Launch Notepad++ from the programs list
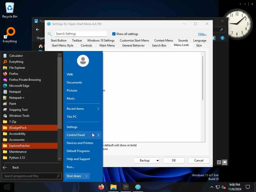 pyautogui.click(x=29, y=98)
